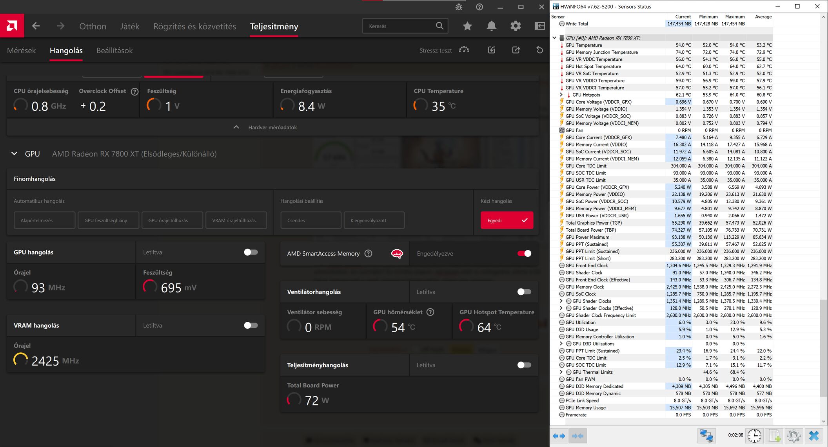Expand the GPU Hotspots row
The image size is (828, 447).
coord(561,95)
